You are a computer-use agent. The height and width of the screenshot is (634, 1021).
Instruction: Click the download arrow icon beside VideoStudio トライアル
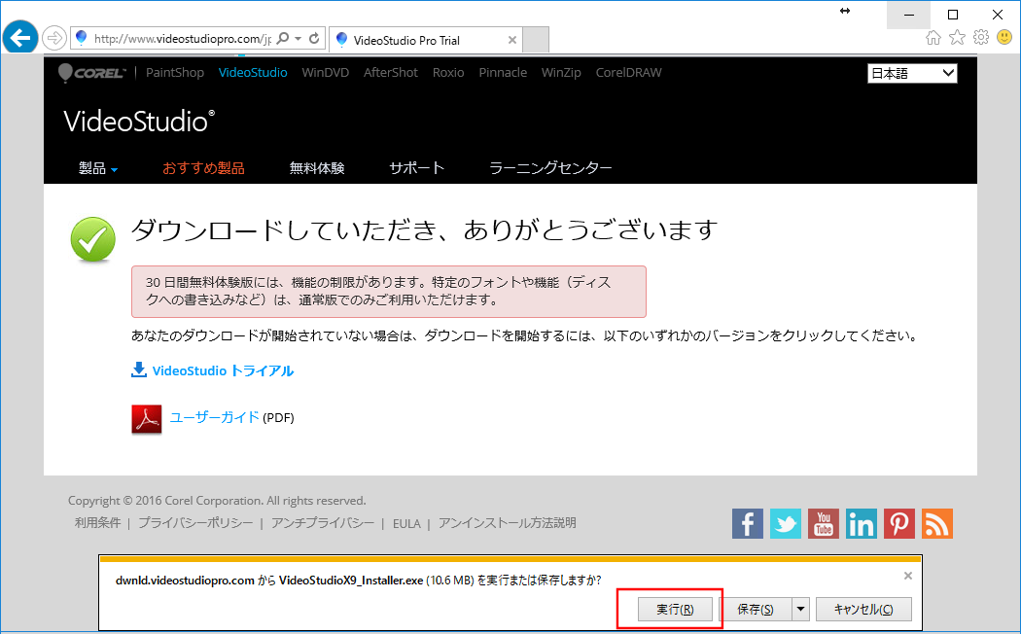tap(139, 370)
